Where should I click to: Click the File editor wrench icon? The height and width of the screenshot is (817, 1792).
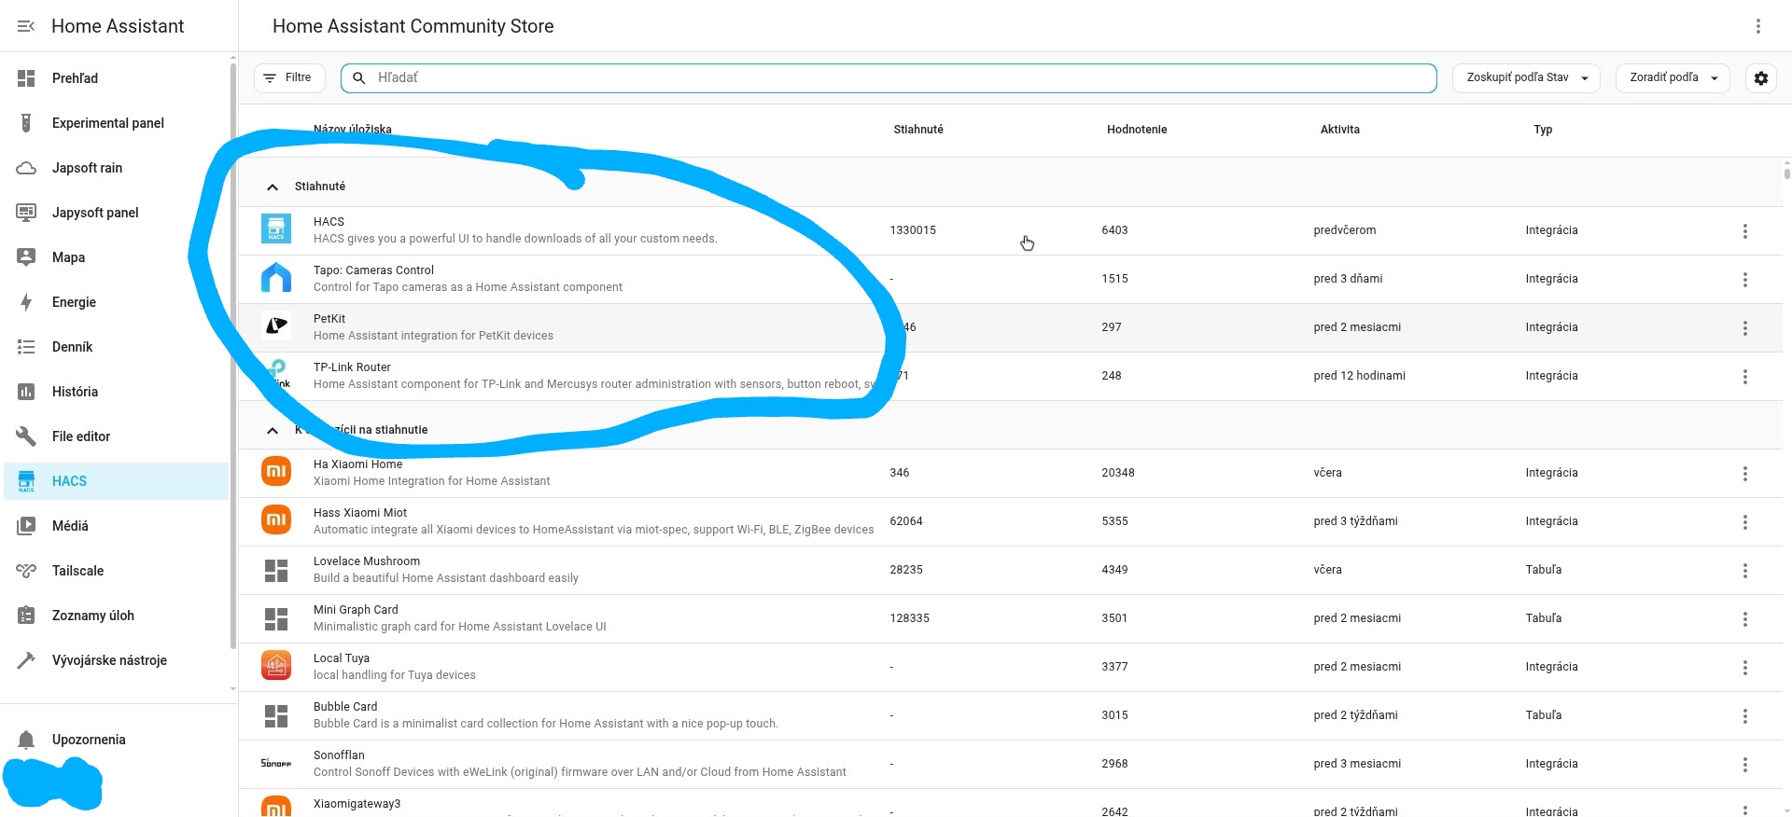(x=26, y=436)
